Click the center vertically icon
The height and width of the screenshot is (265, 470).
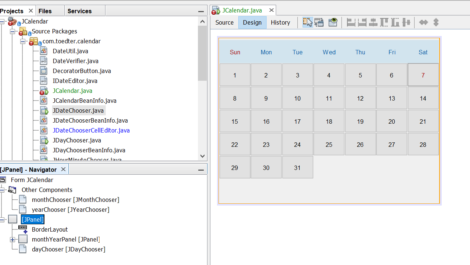[x=406, y=22]
